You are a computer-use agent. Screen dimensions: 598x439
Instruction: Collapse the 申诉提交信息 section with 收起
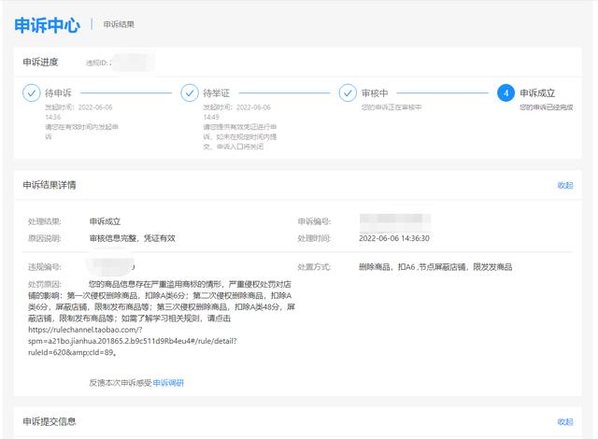[x=564, y=421]
